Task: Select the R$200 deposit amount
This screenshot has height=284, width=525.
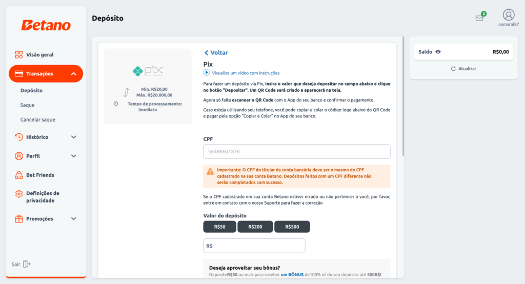Action: click(255, 227)
